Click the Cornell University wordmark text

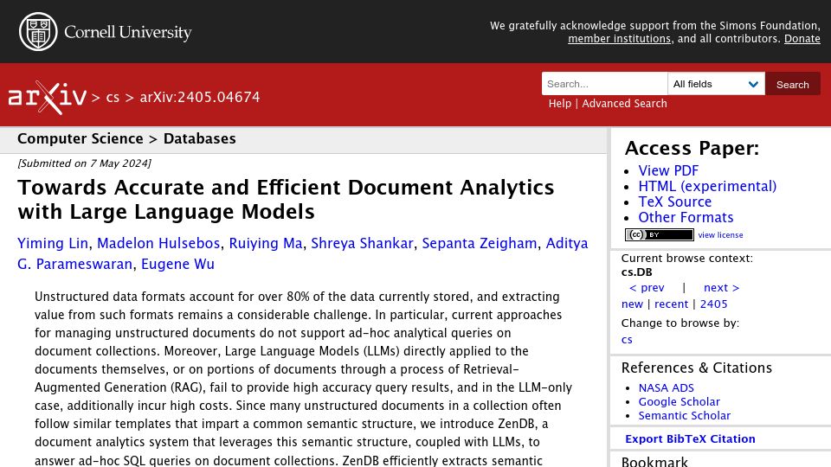coord(128,32)
